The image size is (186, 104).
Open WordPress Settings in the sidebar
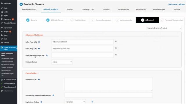[6, 43]
